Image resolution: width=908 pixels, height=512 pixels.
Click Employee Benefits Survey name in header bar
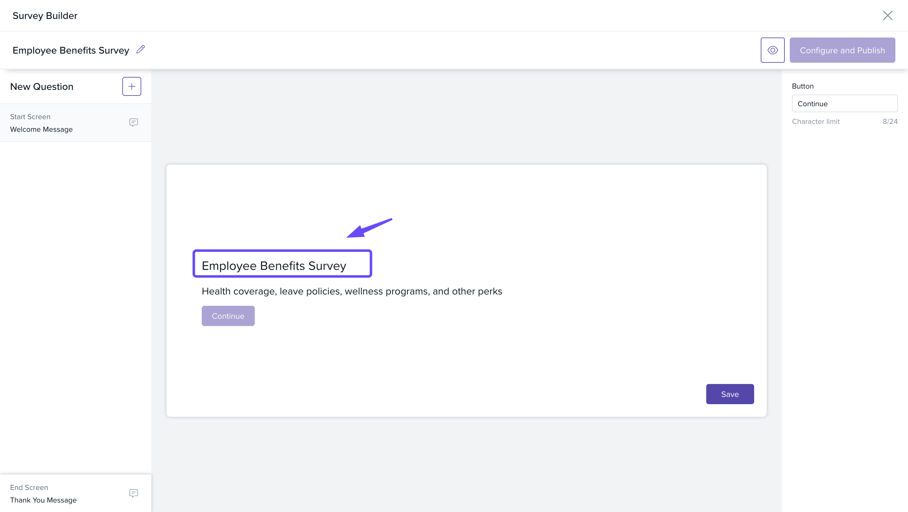tap(71, 50)
